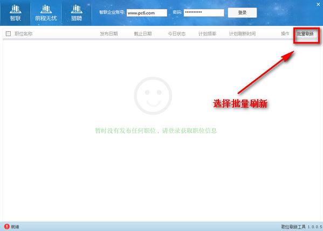The width and height of the screenshot is (323, 231).
Task: Click the 就绪 status text
Action: pyautogui.click(x=15, y=227)
